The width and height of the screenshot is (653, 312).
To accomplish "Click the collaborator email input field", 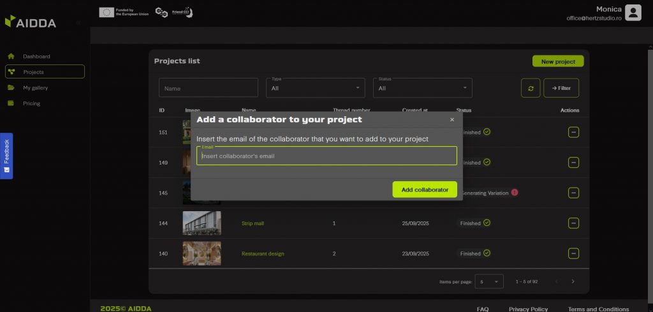I will point(326,156).
